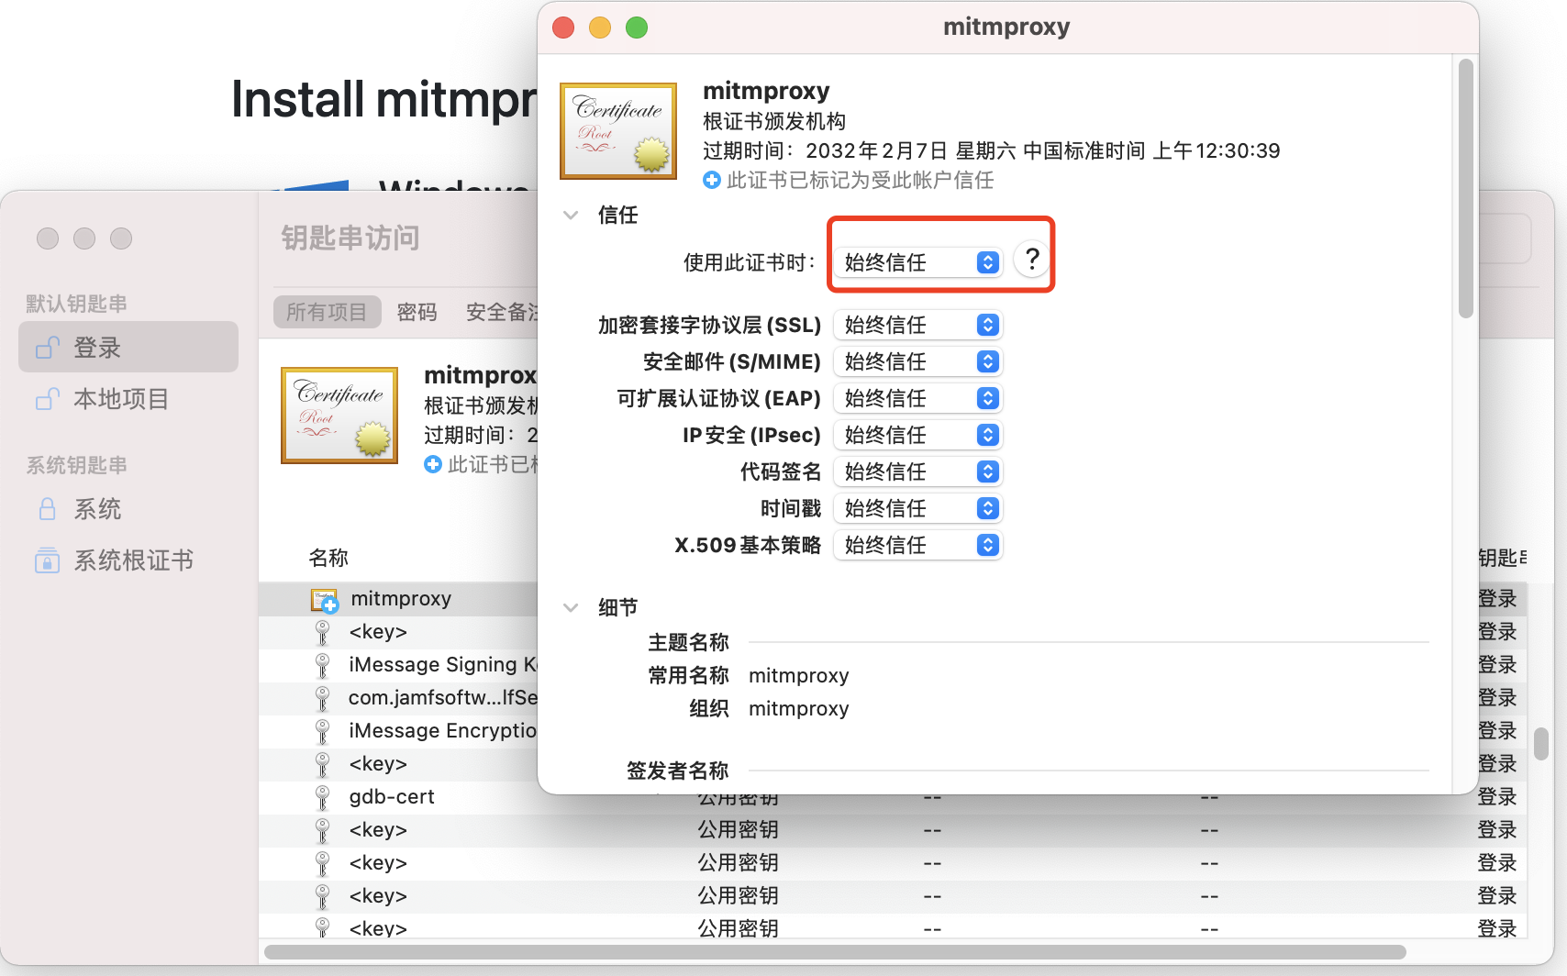
Task: Open the Code Signing (代码签名) trust dropdown
Action: pos(918,472)
